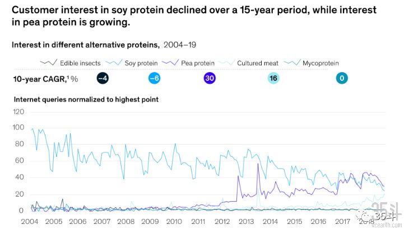This screenshot has height=234, width=409.
Task: Click the '10-year CAGR, %' row label
Action: [45, 79]
